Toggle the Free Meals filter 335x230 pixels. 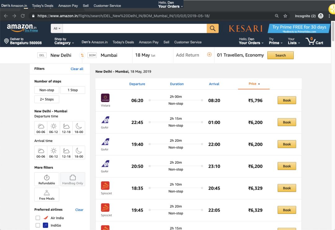(x=47, y=195)
